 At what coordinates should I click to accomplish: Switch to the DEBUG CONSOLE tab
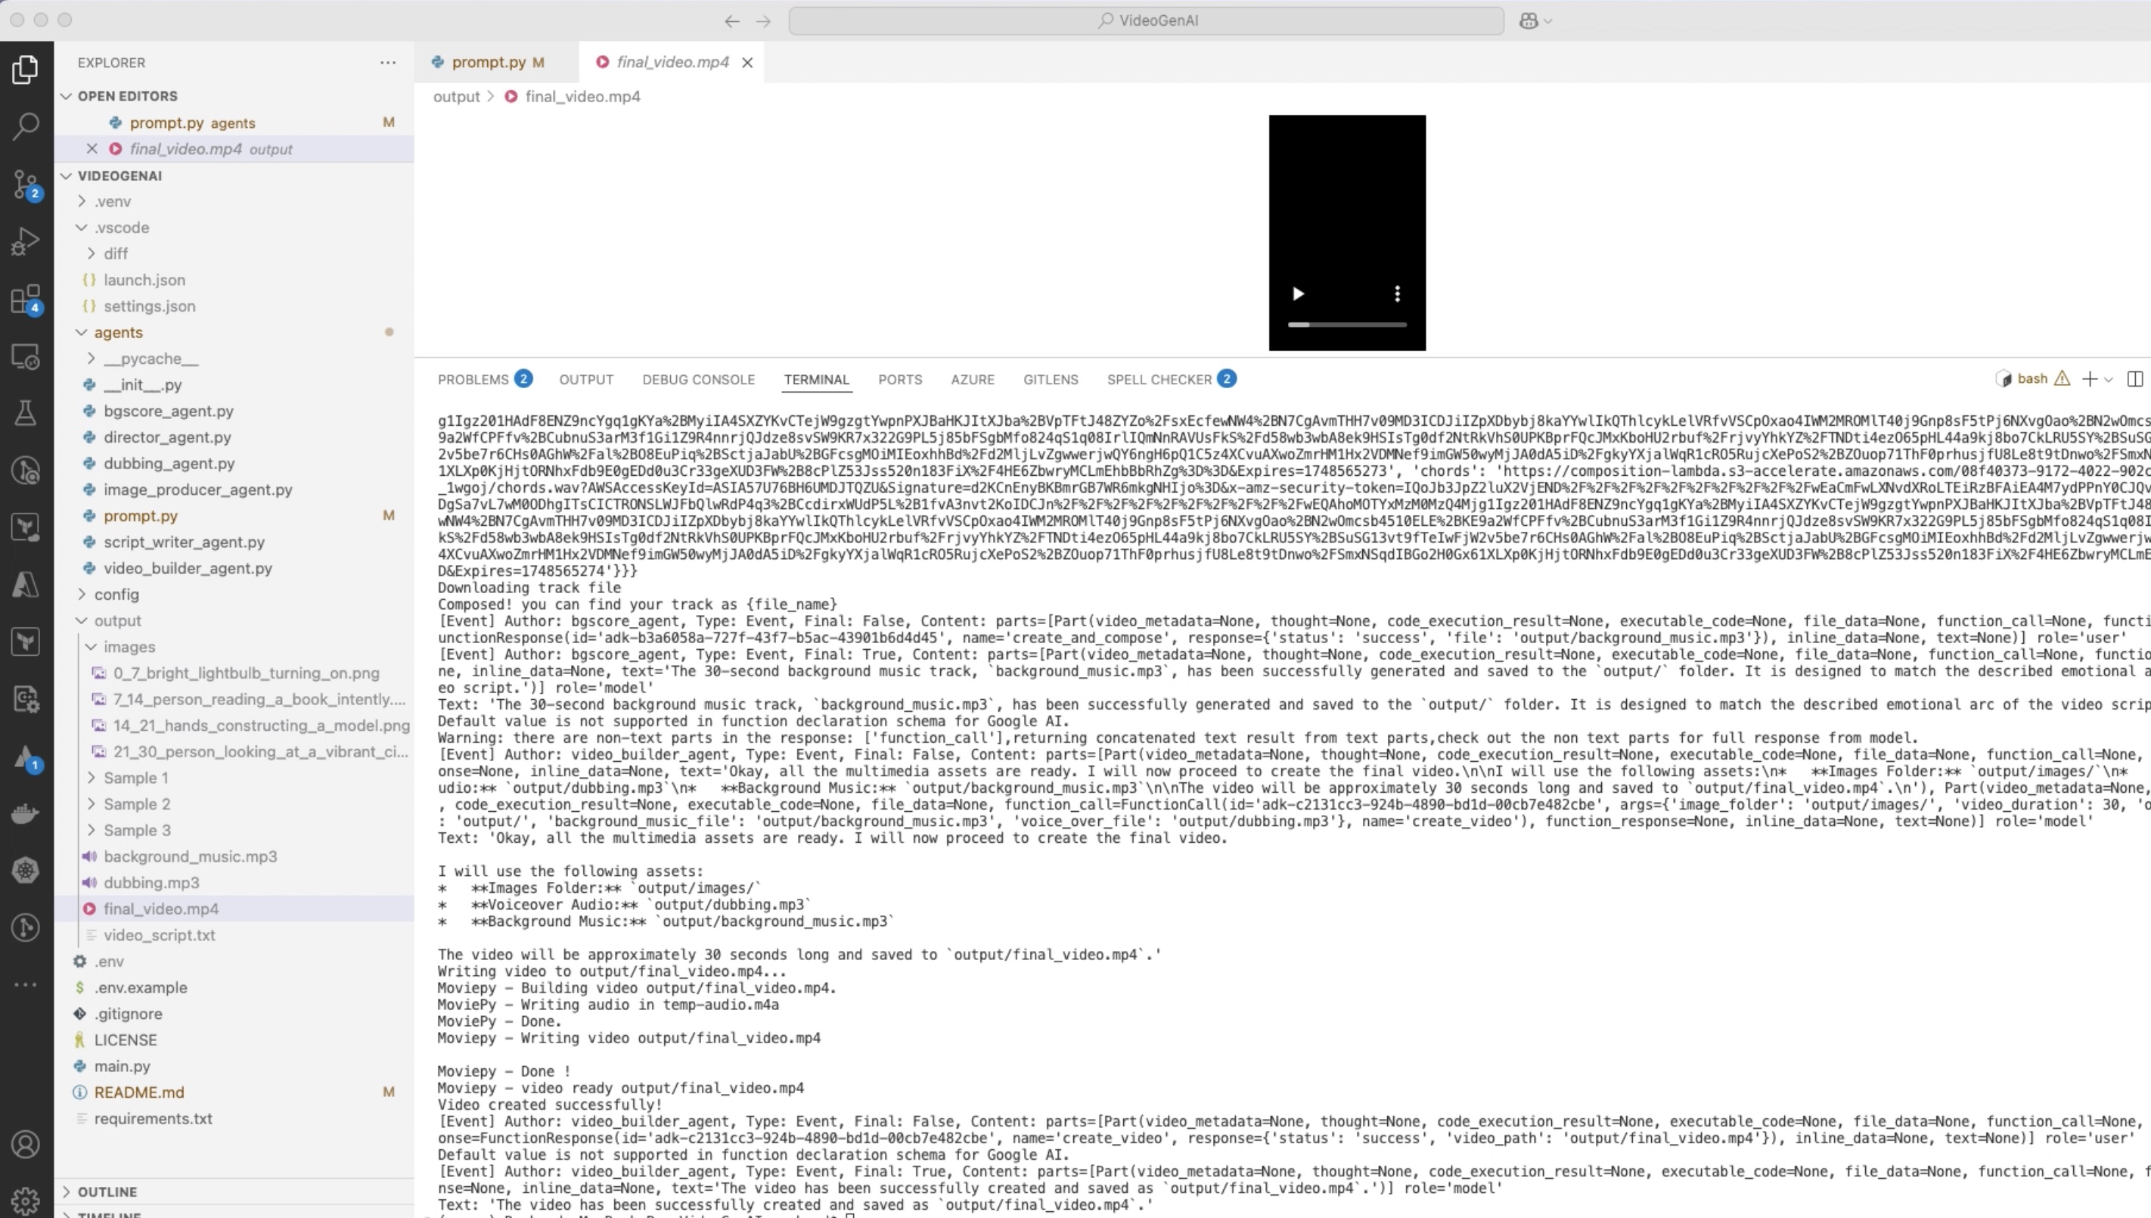pos(697,379)
